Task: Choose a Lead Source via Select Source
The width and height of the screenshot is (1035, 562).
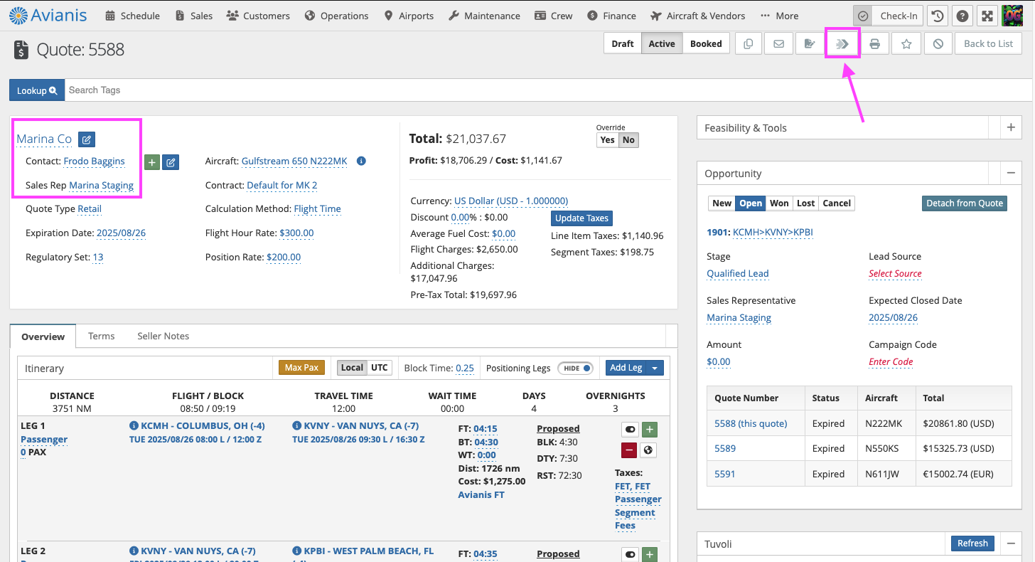Action: pos(895,274)
